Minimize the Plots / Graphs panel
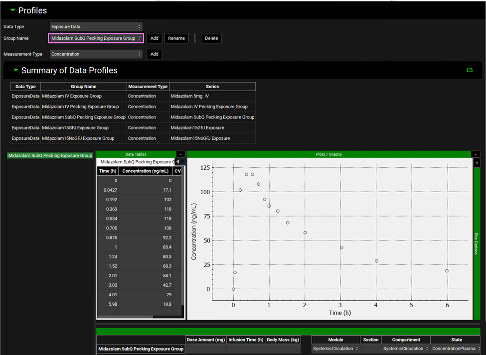486x355 pixels. click(x=477, y=154)
